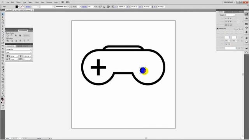Apply Exclude shape mode
This screenshot has width=249, height=140.
[20, 35]
